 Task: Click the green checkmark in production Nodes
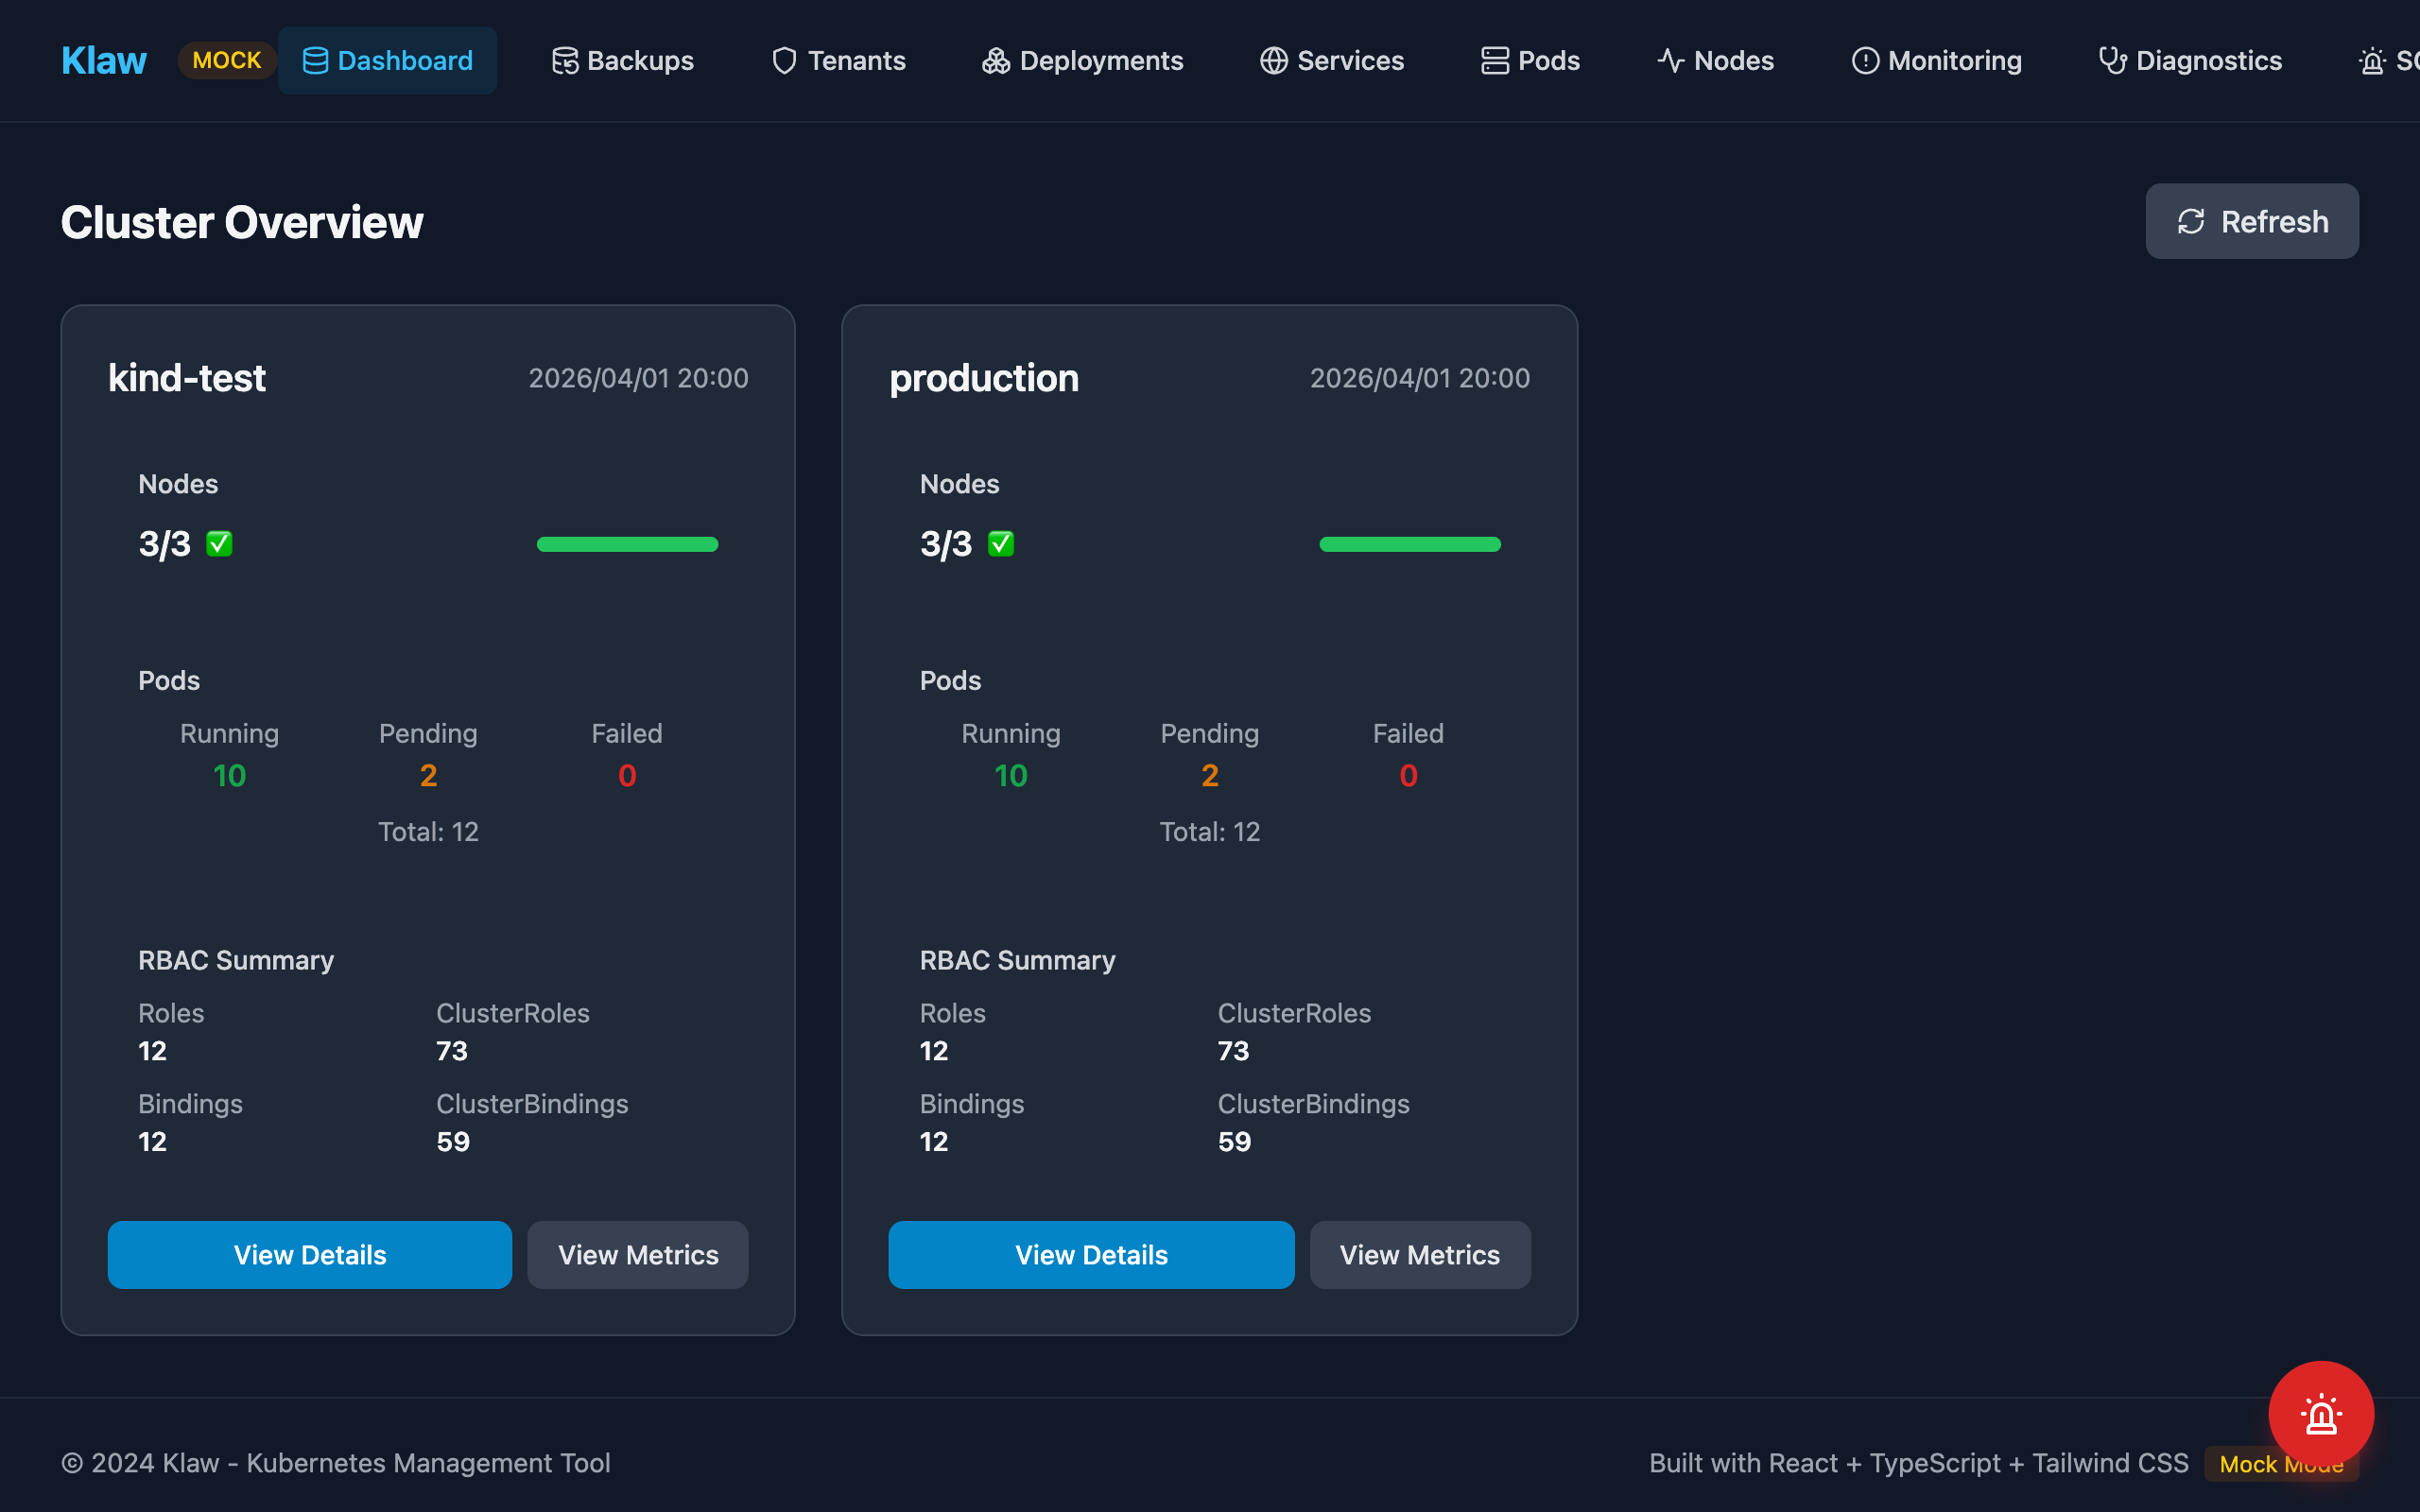click(x=1001, y=544)
